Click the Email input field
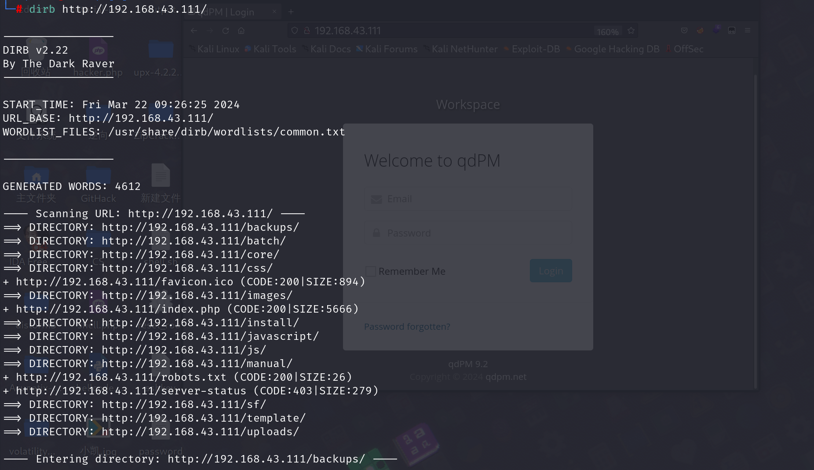Screen dimensions: 814x470 [x=468, y=199]
